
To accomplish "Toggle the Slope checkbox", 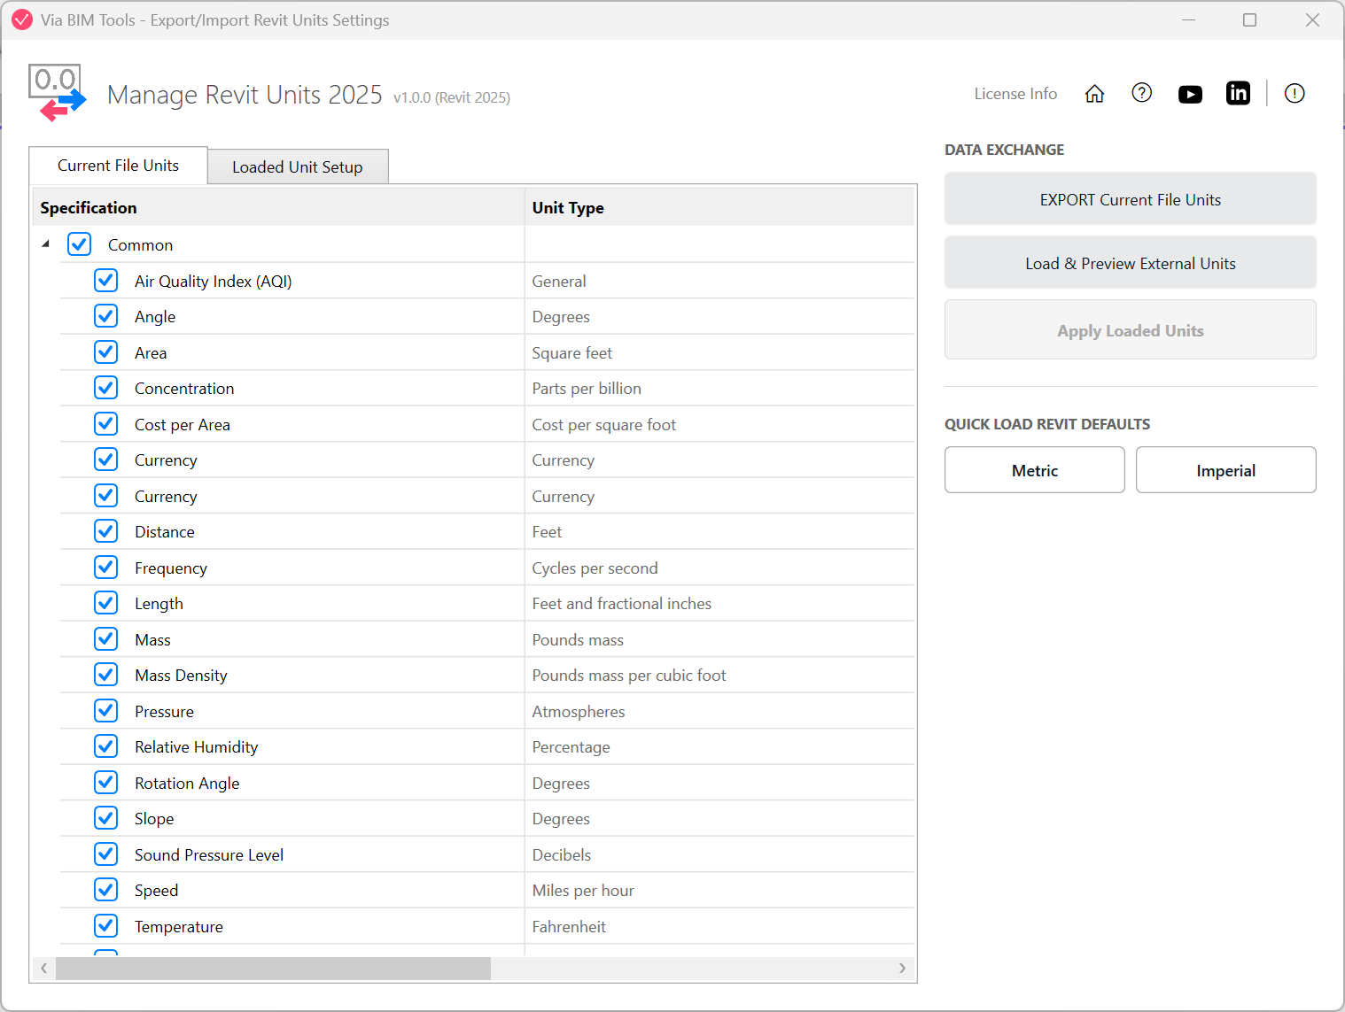I will (105, 818).
